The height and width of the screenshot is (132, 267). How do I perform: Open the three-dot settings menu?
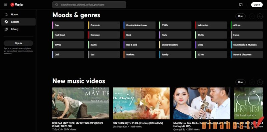(x=247, y=5)
